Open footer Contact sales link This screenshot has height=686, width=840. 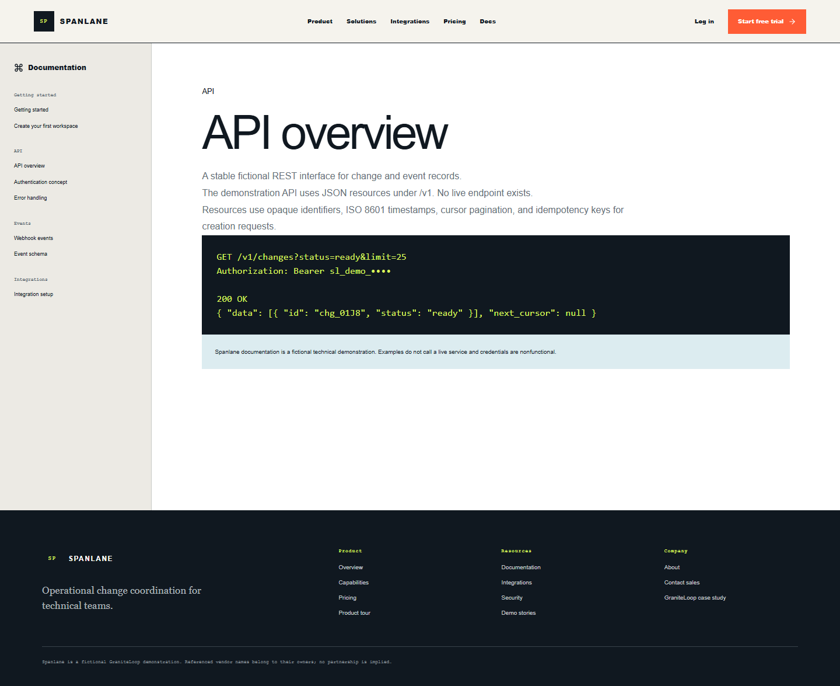tap(682, 583)
